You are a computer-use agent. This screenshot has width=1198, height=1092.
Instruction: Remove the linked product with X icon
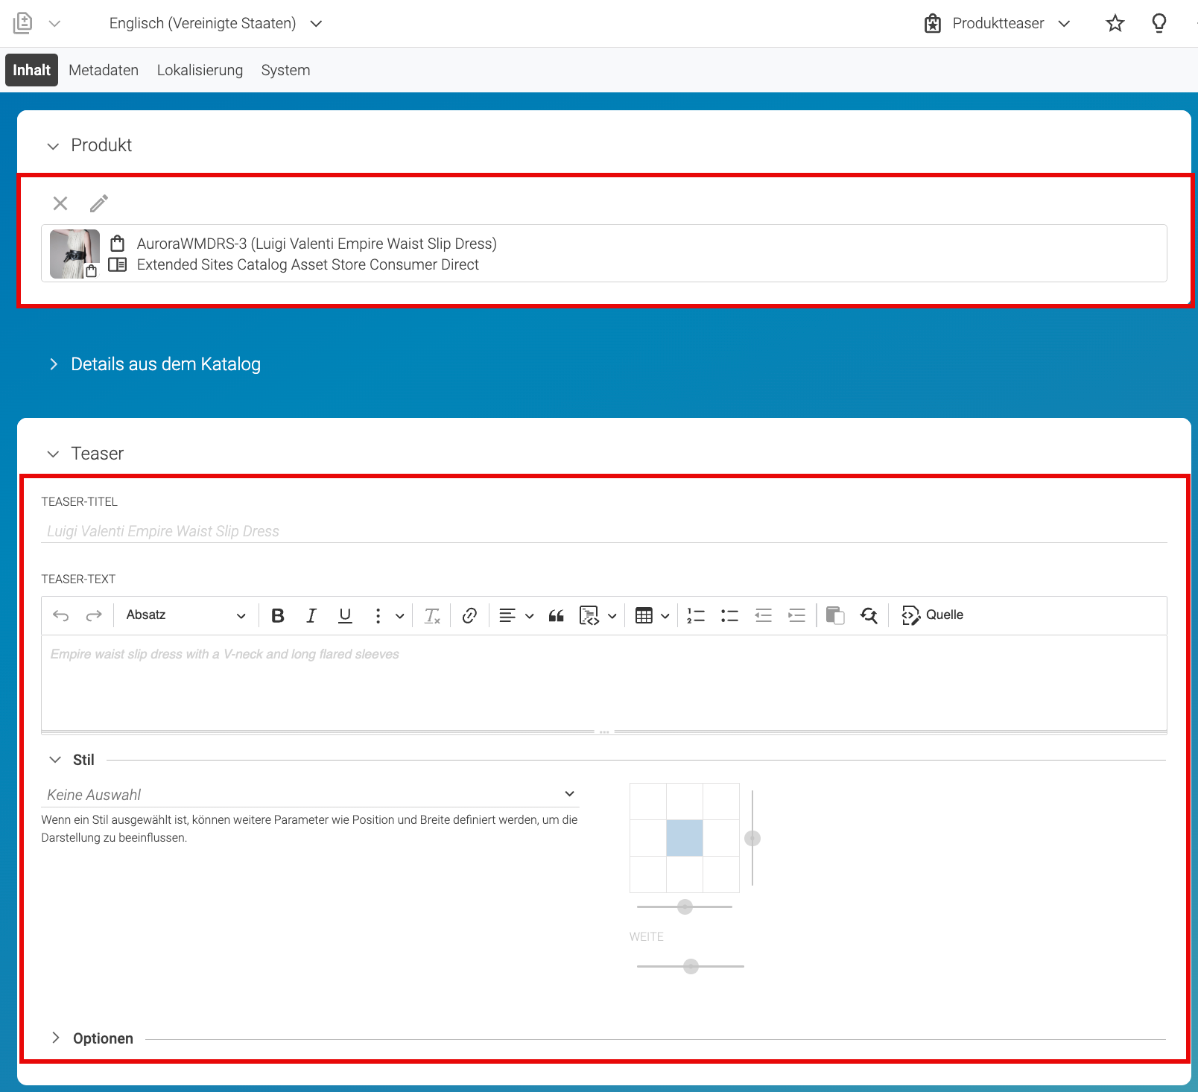pyautogui.click(x=60, y=203)
